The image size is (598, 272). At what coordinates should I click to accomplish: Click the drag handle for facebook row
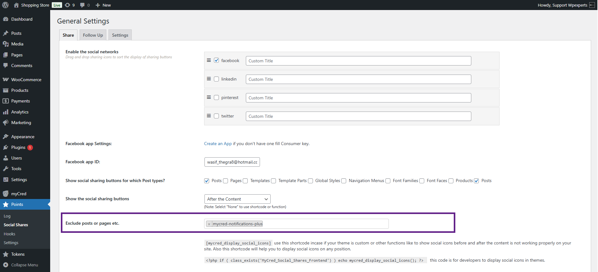[209, 60]
